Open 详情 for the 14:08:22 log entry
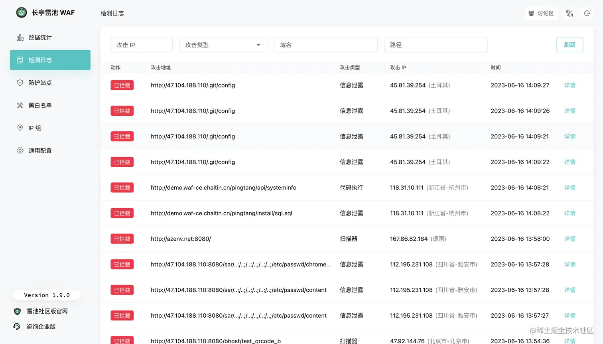The height and width of the screenshot is (344, 603). pyautogui.click(x=570, y=213)
